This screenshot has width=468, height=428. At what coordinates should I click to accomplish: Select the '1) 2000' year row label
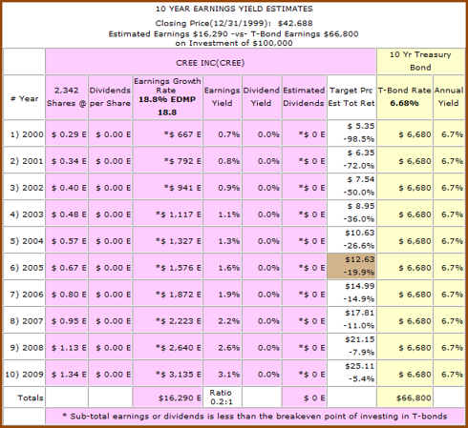(24, 133)
